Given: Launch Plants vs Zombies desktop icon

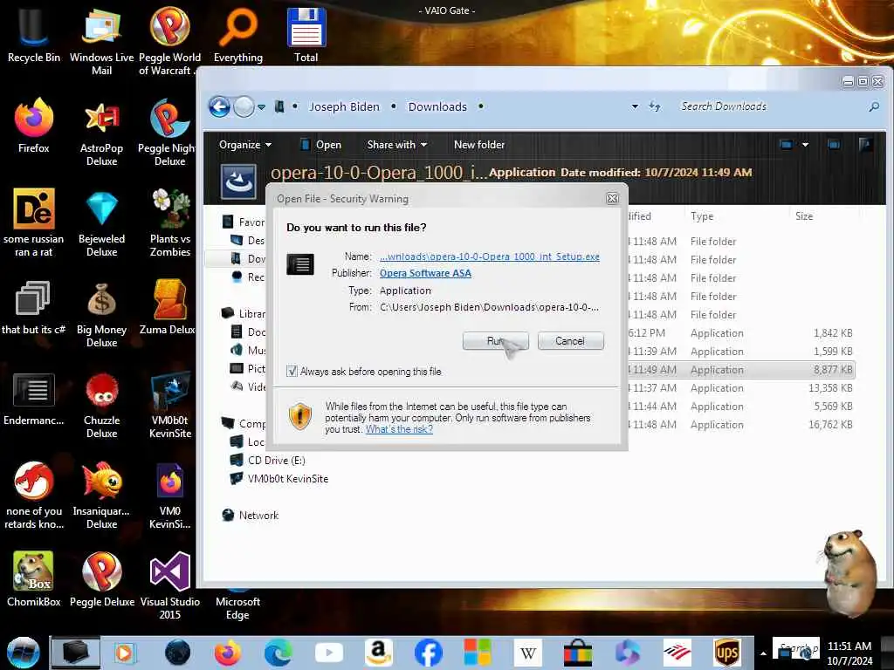Looking at the screenshot, I should pyautogui.click(x=170, y=222).
